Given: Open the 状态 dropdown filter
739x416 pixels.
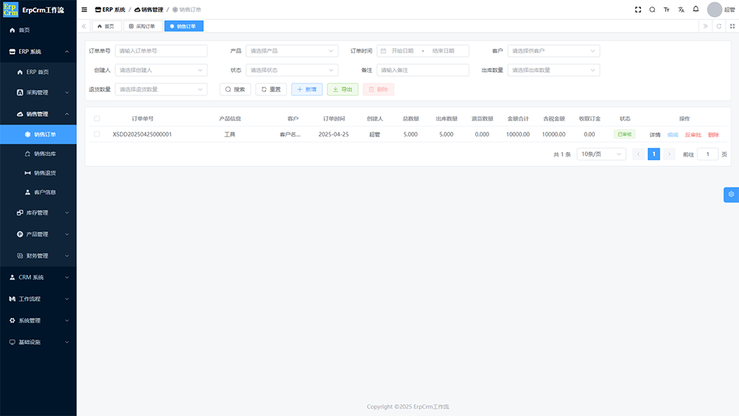Looking at the screenshot, I should pyautogui.click(x=292, y=70).
